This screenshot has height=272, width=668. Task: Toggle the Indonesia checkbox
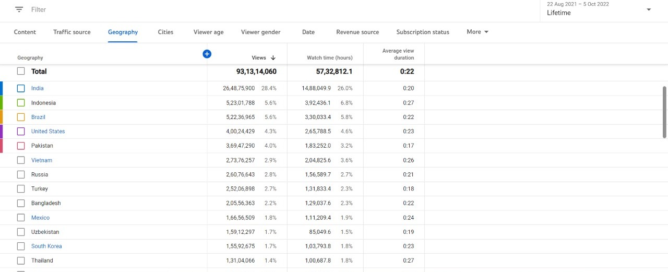(x=21, y=103)
